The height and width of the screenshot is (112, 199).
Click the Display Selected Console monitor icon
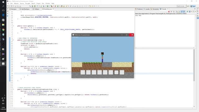pyautogui.click(x=190, y=12)
